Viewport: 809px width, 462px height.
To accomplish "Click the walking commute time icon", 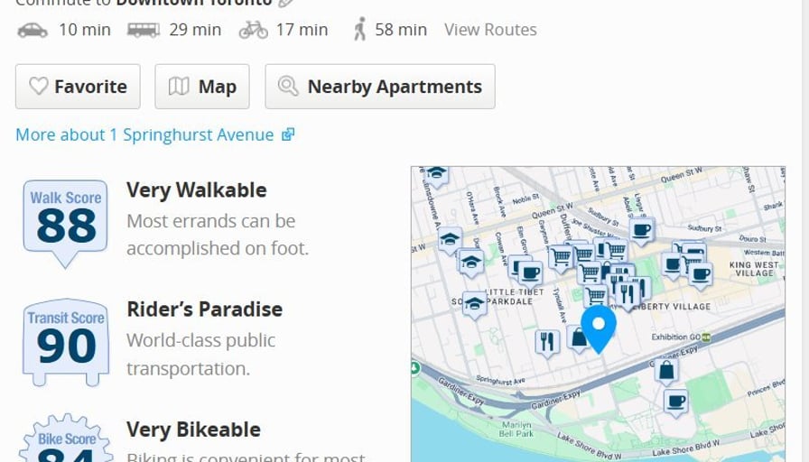I will click(360, 30).
